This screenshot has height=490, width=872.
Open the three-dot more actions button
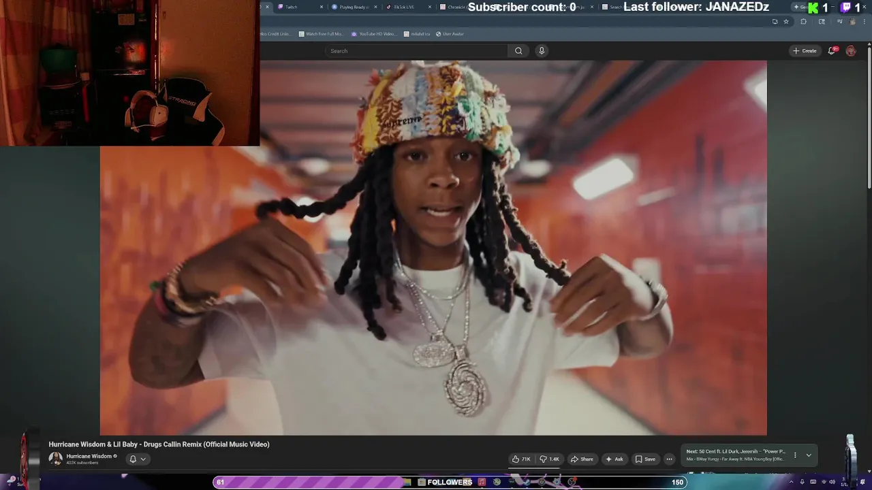click(669, 459)
